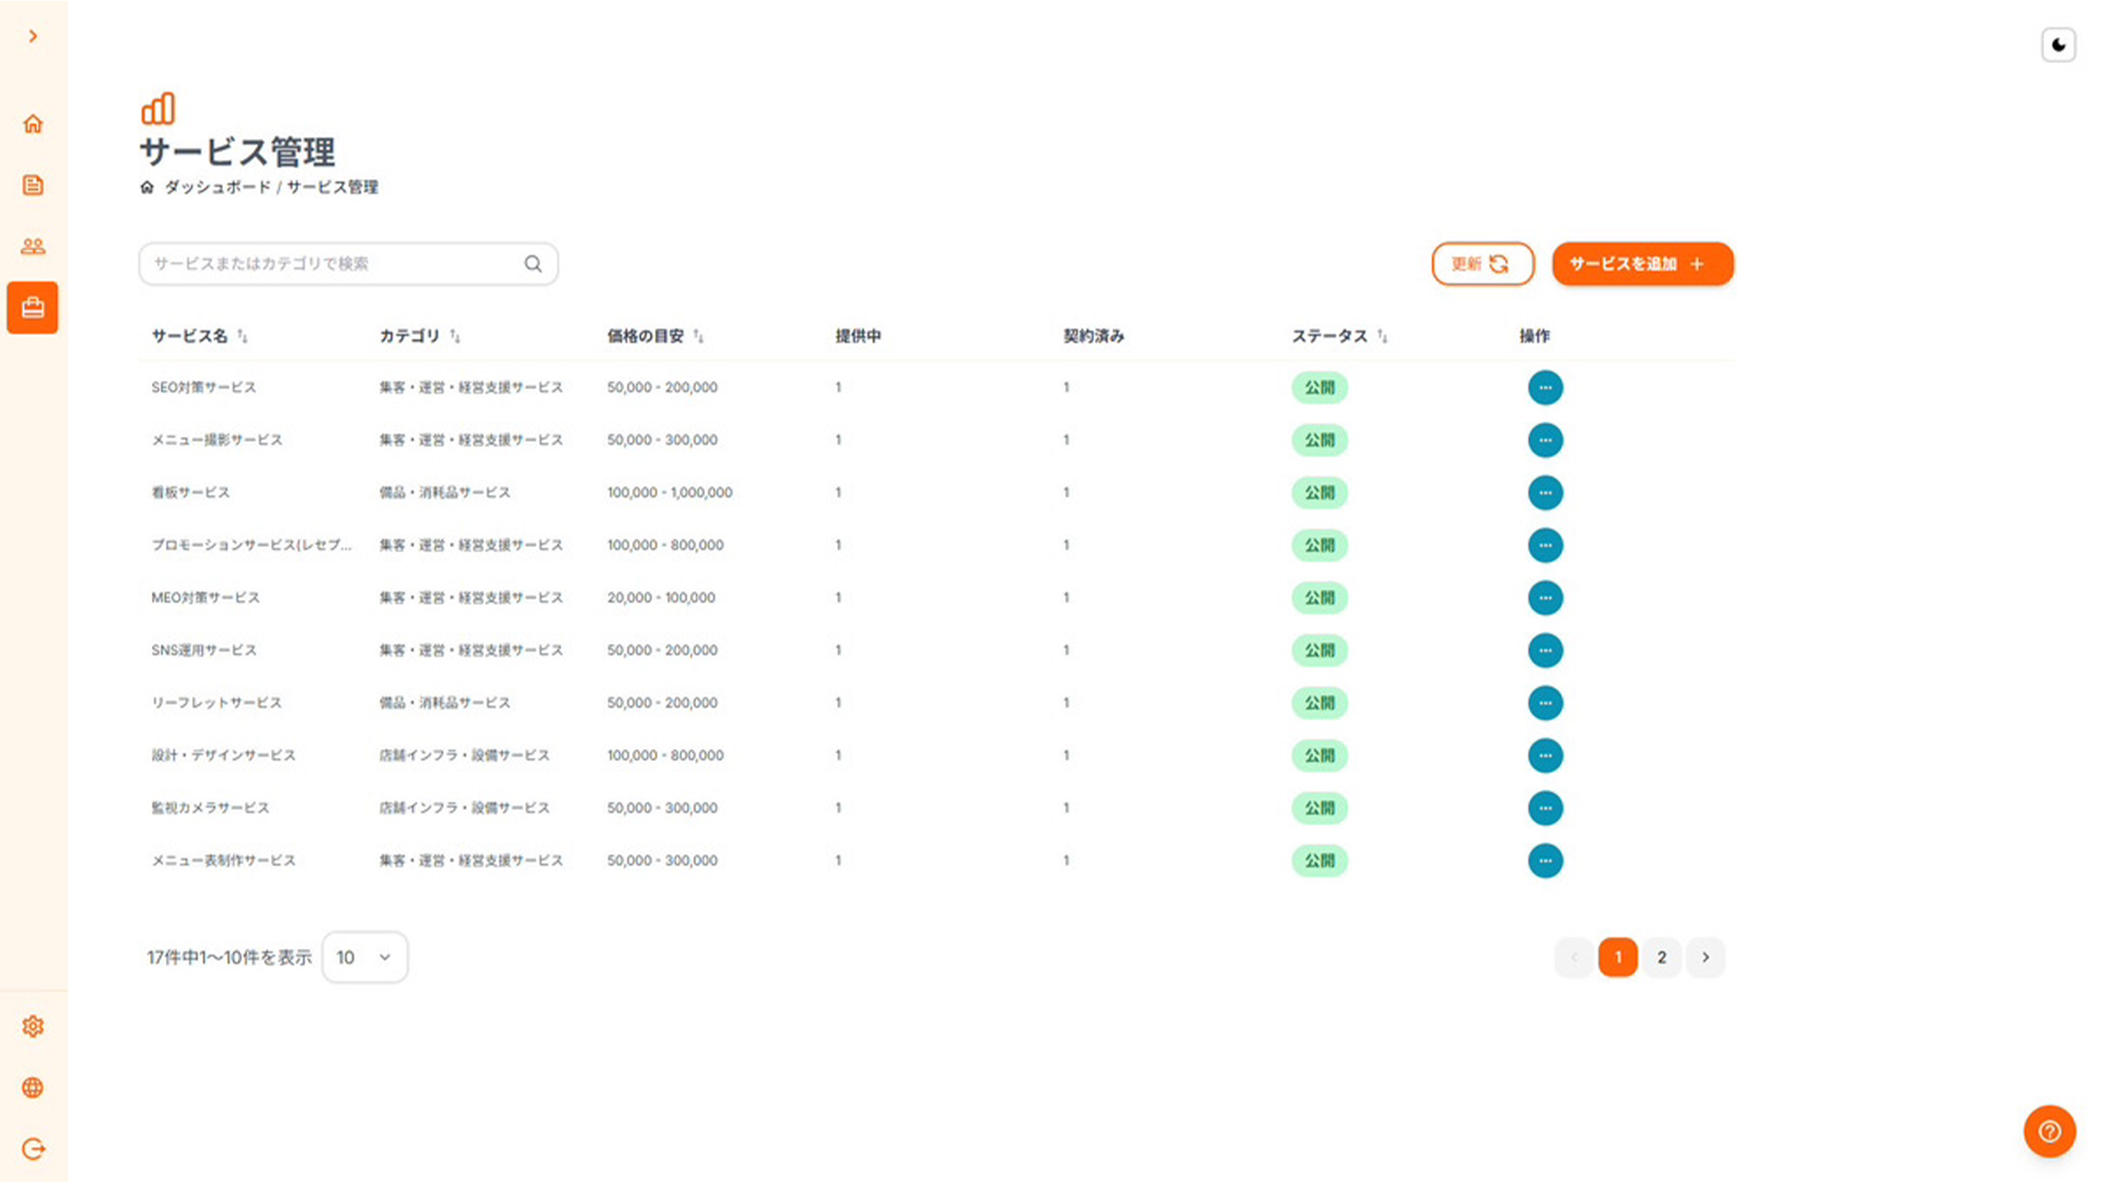Click the 提供中 column header
Image resolution: width=2101 pixels, height=1182 pixels.
(858, 336)
